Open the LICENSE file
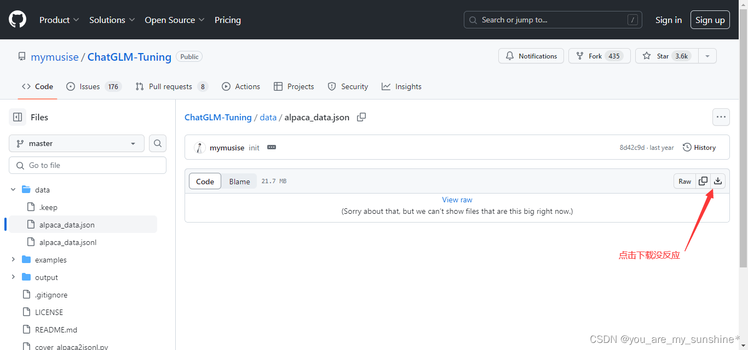 coord(49,312)
